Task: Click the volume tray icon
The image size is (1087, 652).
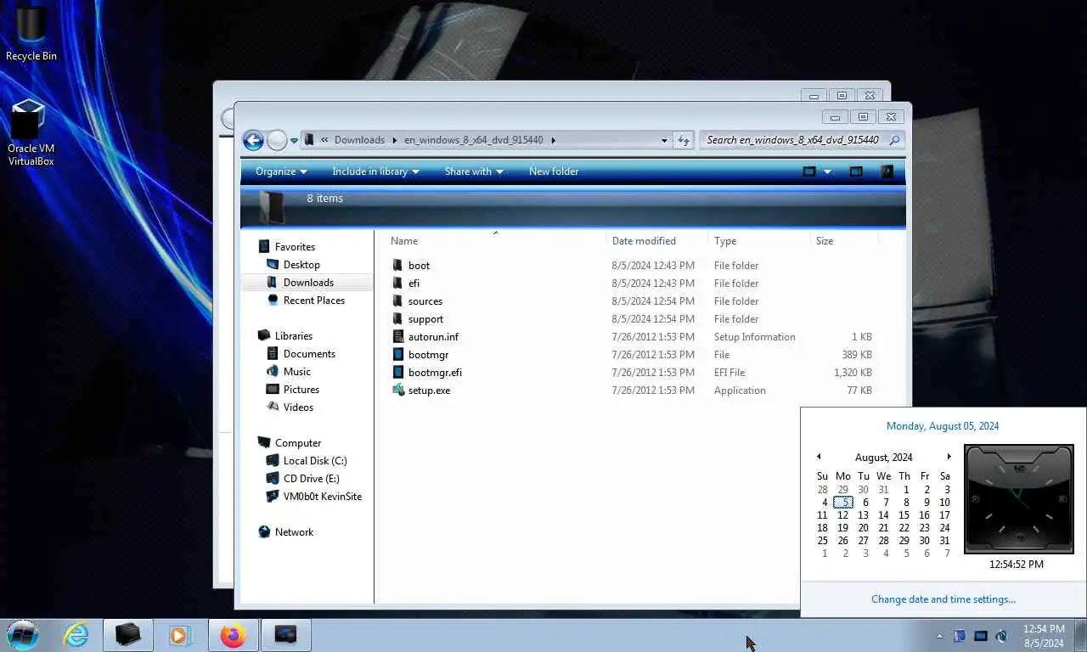Action: click(1001, 636)
